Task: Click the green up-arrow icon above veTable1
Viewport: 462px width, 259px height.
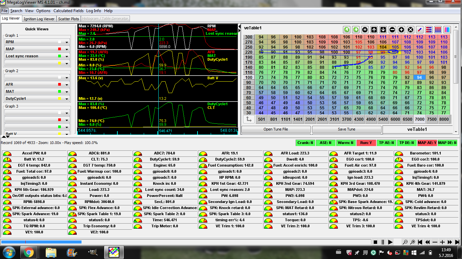Action: (x=347, y=29)
